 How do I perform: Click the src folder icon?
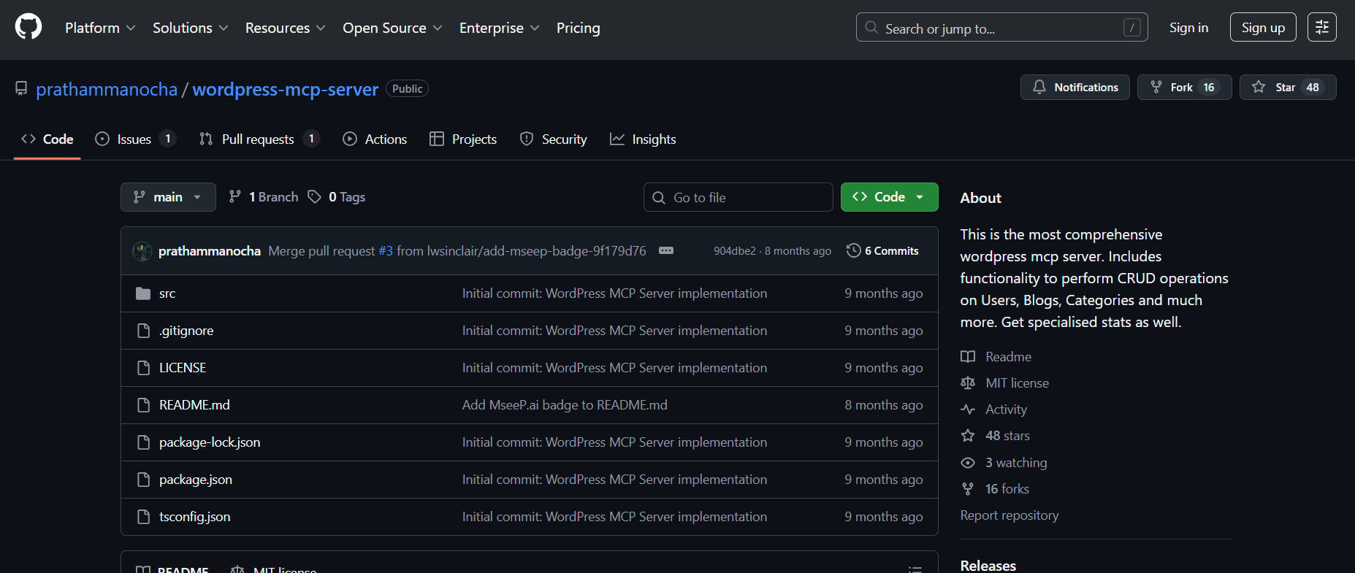coord(143,293)
